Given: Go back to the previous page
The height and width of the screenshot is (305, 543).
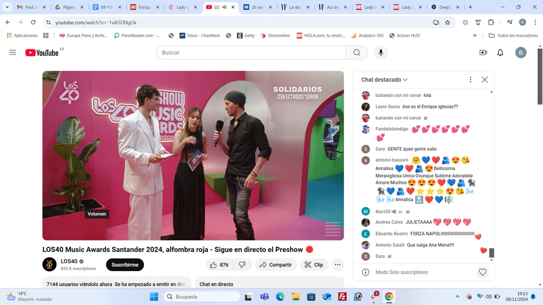Looking at the screenshot, I should tap(8, 22).
